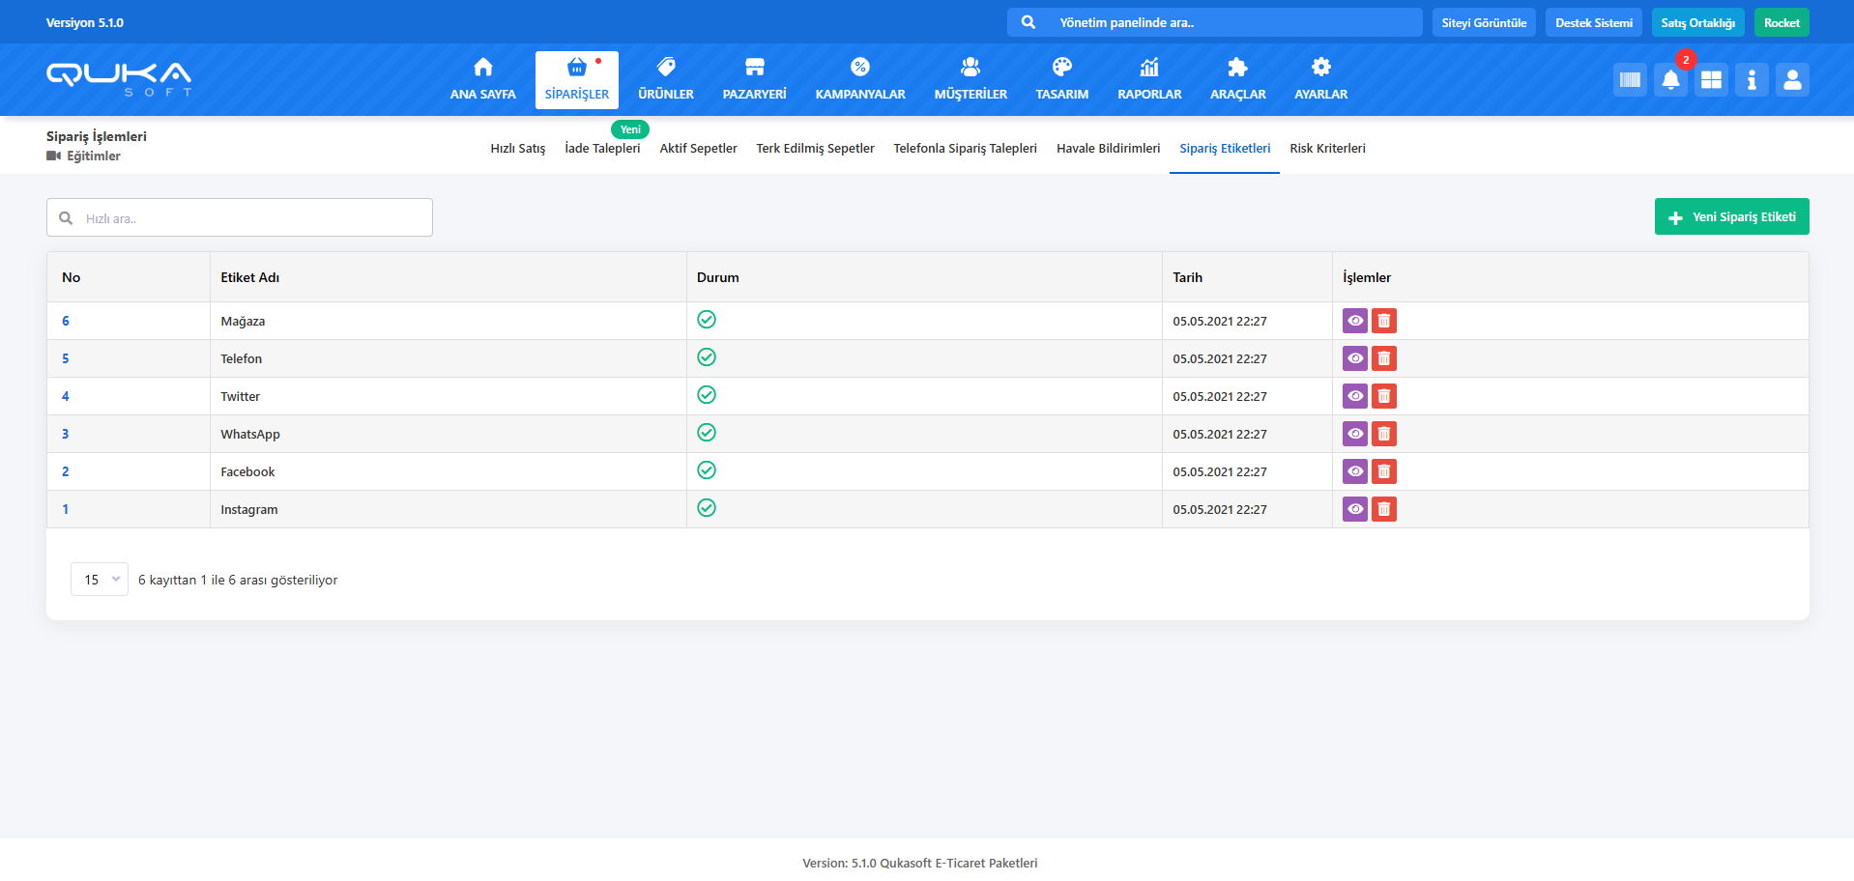Click the Siteyi Görüntüle button
The image size is (1854, 881).
[x=1484, y=23]
